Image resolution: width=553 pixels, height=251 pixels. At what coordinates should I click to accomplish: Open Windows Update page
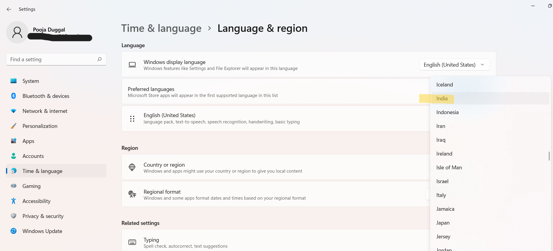(56, 231)
